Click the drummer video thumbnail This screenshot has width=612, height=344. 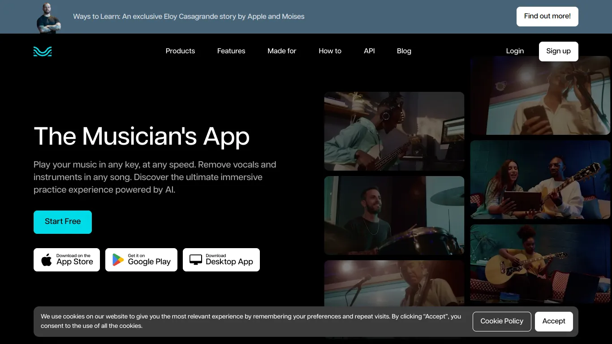[394, 215]
